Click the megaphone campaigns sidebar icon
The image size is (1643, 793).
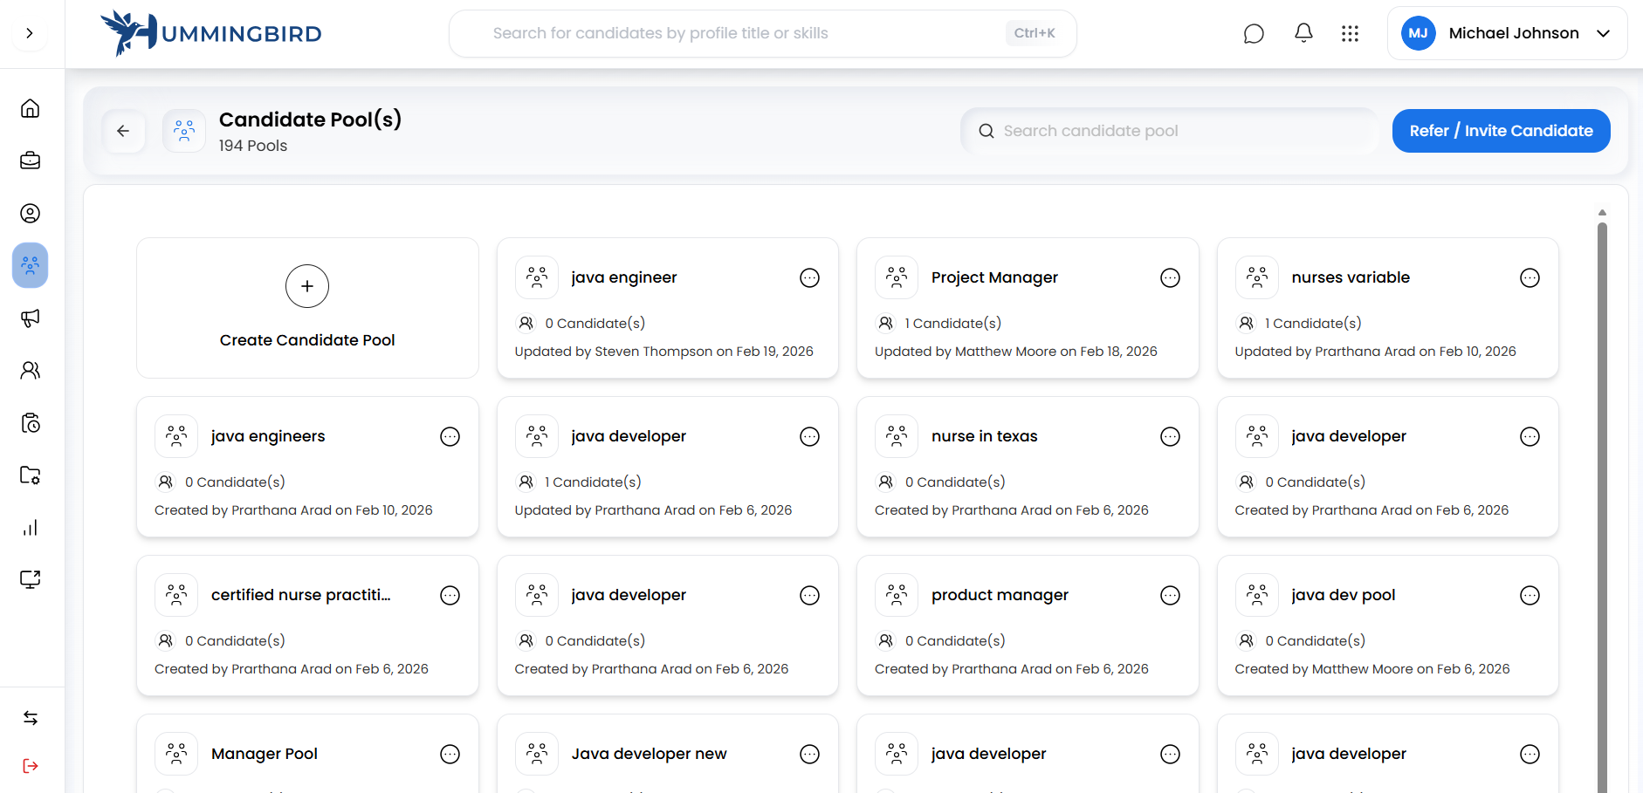tap(30, 318)
